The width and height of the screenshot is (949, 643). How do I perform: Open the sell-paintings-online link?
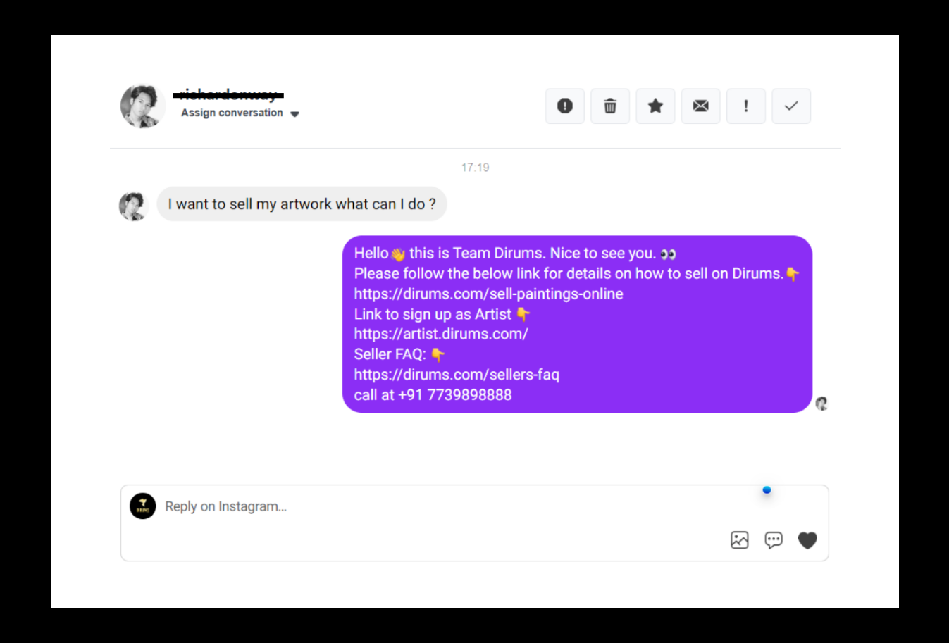coord(488,294)
